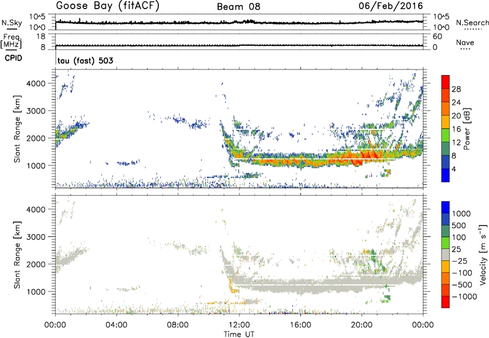This screenshot has width=489, height=338.
Task: Click the -25 tick on velocity colorbar
Action: 460,261
